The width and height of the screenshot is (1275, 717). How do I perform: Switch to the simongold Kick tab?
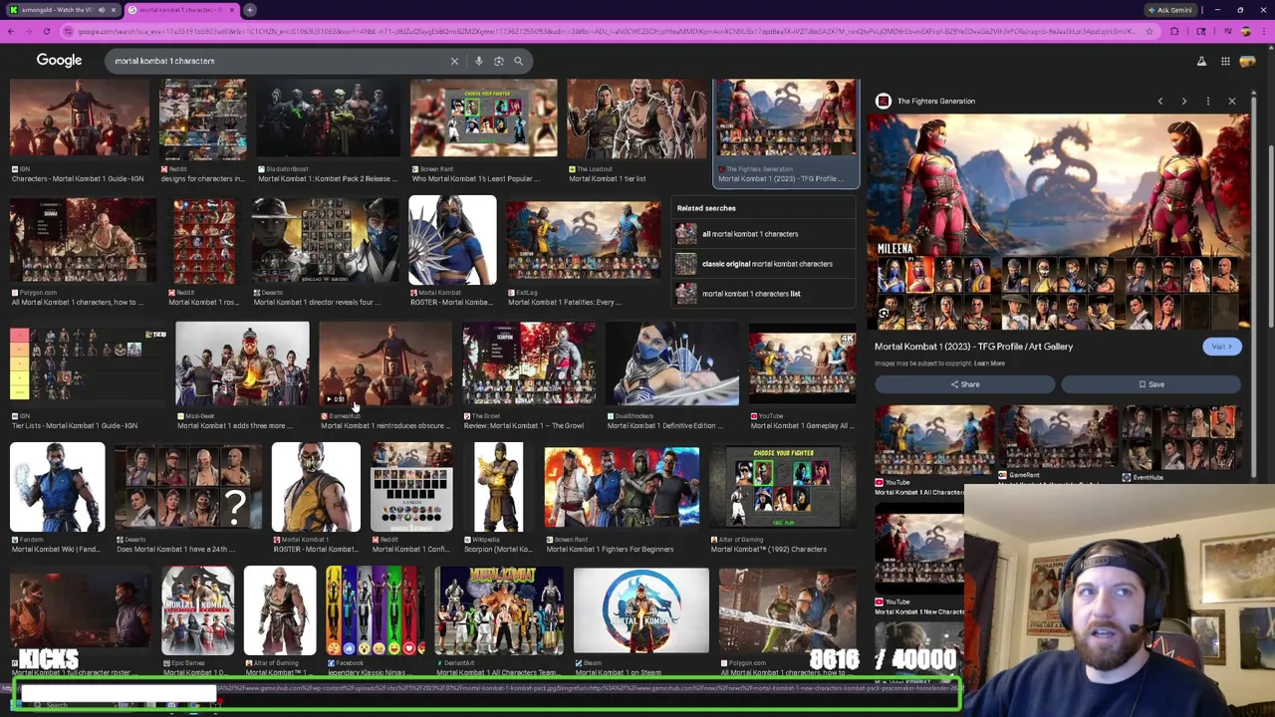[61, 10]
